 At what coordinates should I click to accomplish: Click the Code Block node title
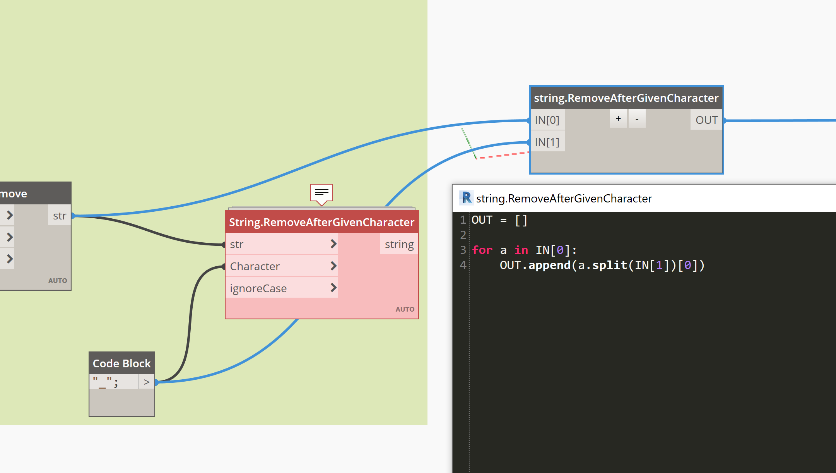pos(121,363)
